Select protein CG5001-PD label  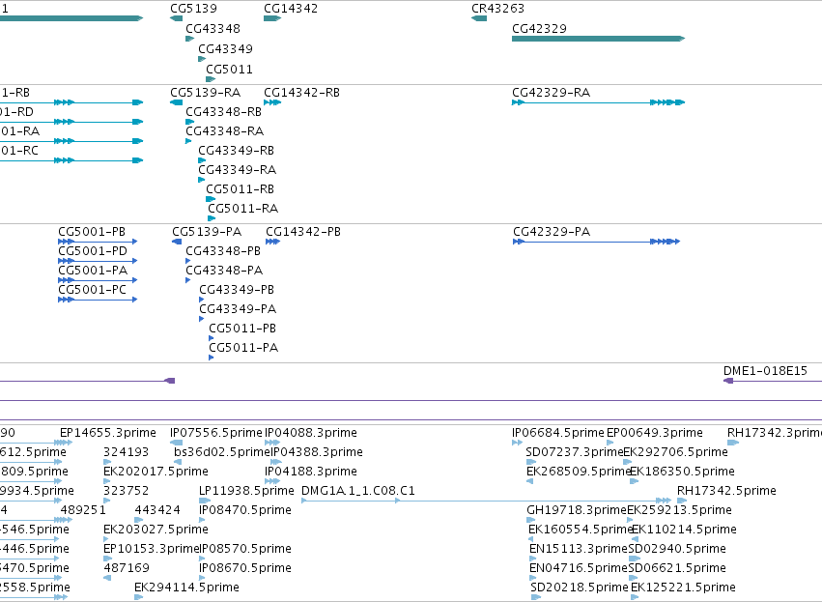point(93,251)
